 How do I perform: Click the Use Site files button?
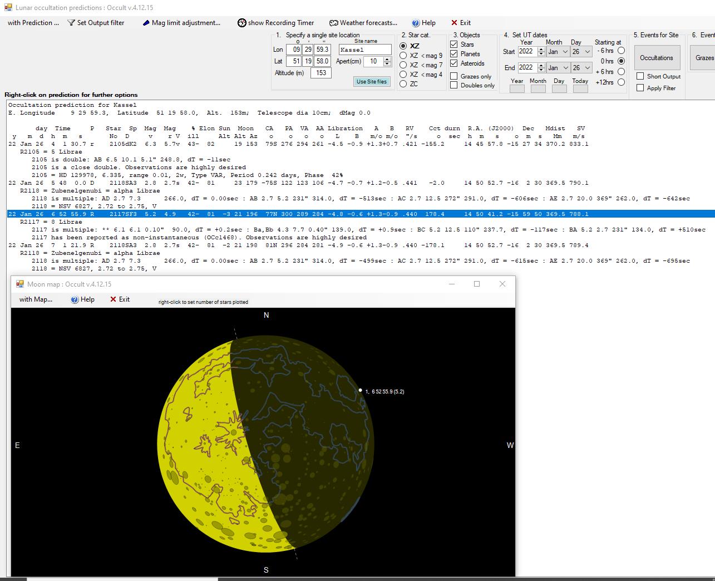(x=371, y=82)
